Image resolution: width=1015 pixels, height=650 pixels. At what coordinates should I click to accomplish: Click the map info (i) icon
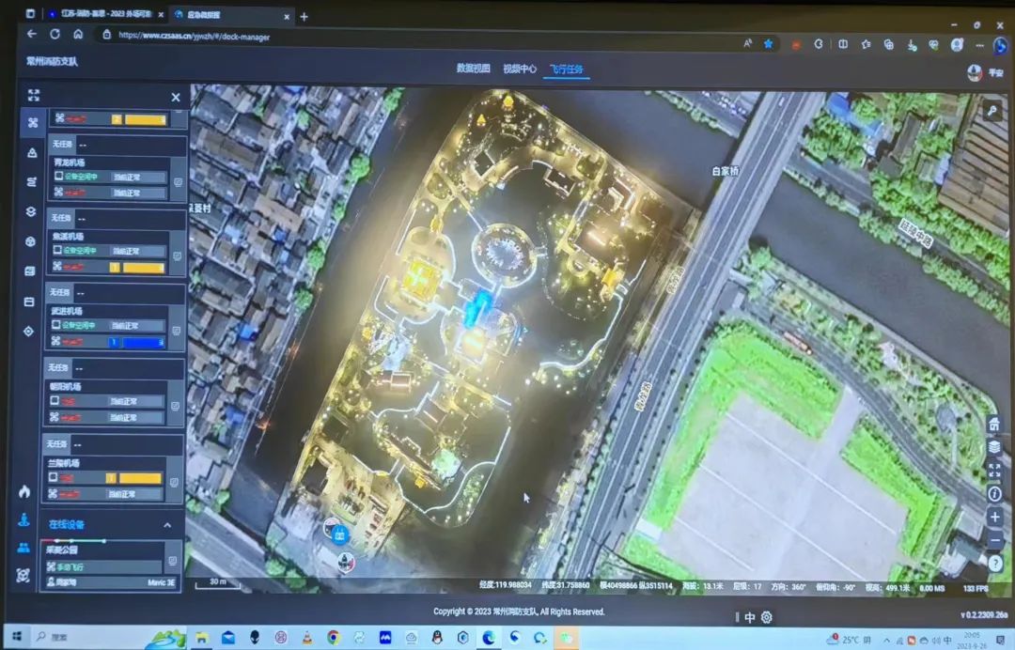pos(994,493)
